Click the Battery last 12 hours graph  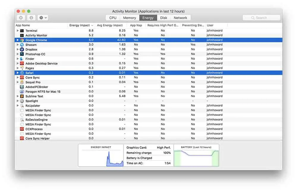pos(196,155)
